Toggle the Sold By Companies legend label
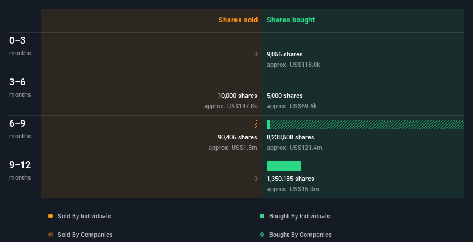Screen dimensions: 473x242 point(85,235)
